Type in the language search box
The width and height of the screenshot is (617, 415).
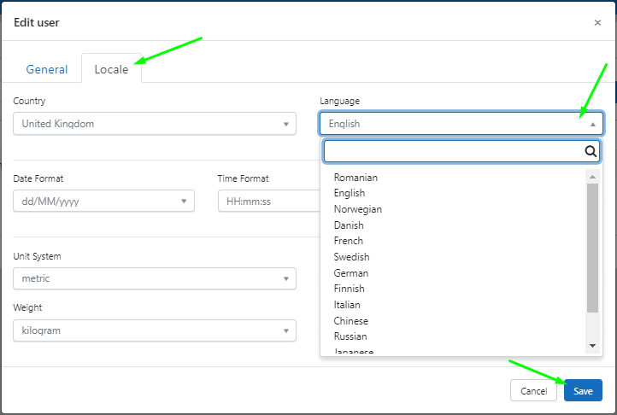[453, 152]
